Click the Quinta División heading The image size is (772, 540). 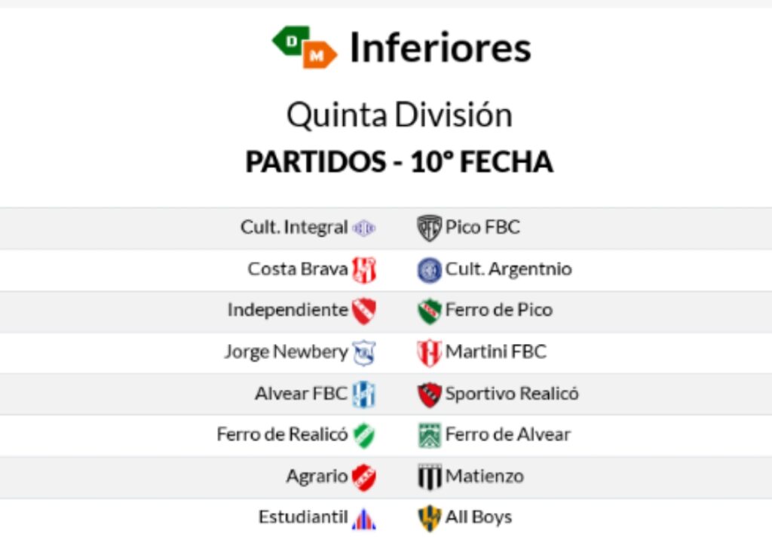tap(400, 115)
